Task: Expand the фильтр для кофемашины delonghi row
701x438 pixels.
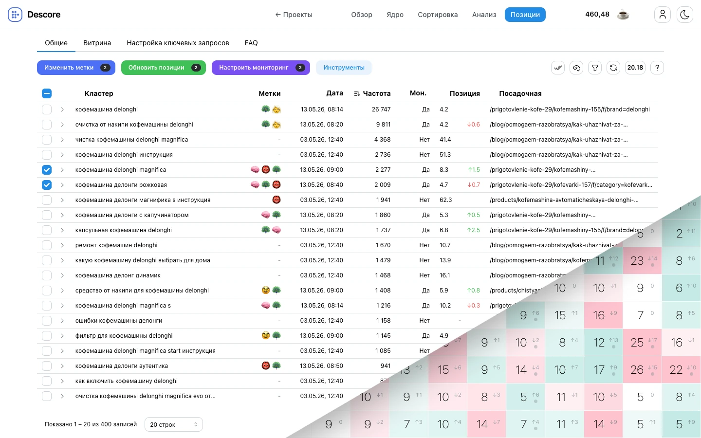Action: [62, 336]
